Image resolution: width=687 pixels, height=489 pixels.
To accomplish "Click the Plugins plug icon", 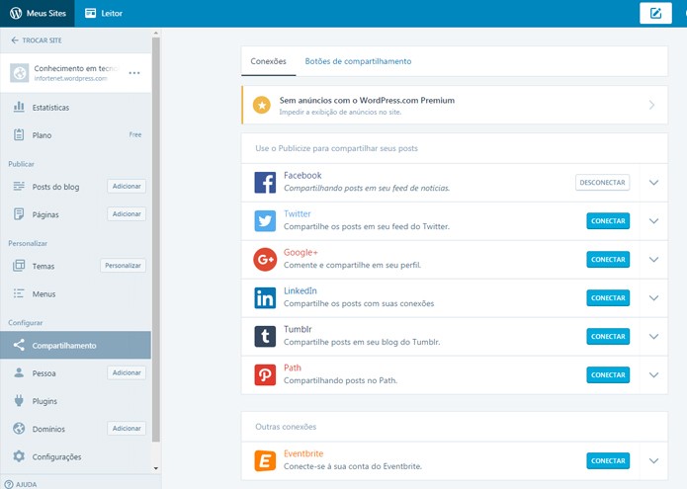I will tap(19, 400).
